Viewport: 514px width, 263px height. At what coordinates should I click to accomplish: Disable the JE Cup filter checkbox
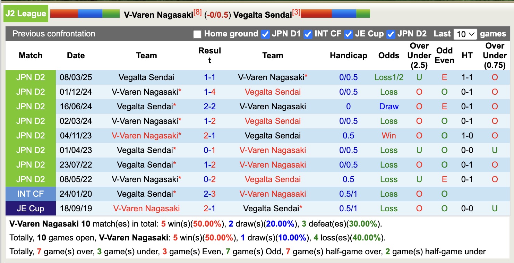click(347, 34)
